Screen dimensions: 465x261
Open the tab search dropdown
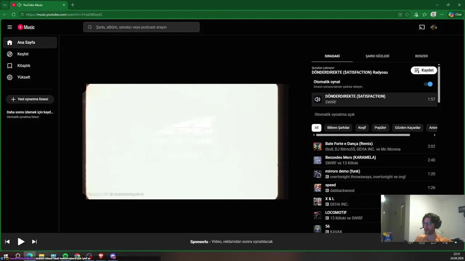coord(5,5)
